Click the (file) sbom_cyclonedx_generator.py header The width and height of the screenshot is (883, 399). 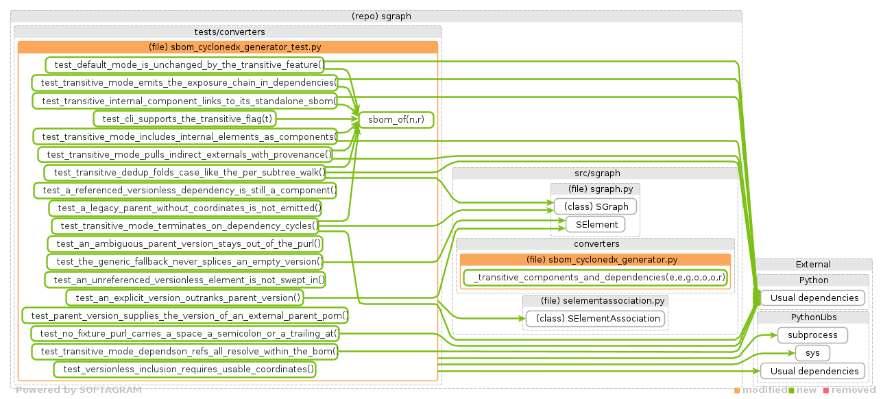tap(595, 259)
